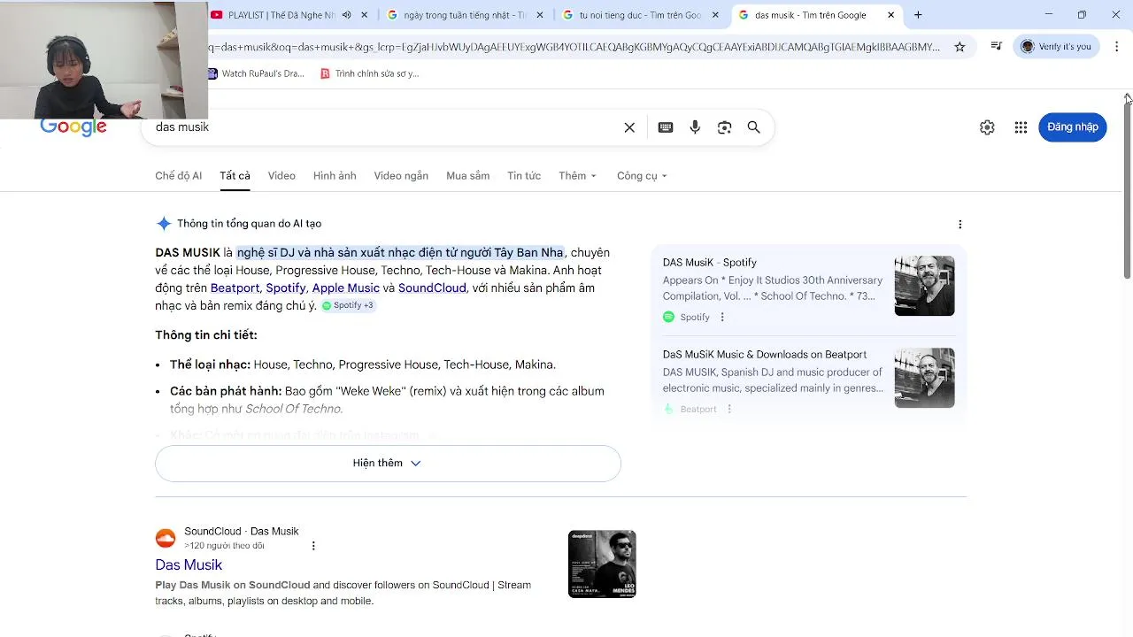
Task: Click the 'Thể loại nhạc:' bullet line
Action: pos(363,365)
